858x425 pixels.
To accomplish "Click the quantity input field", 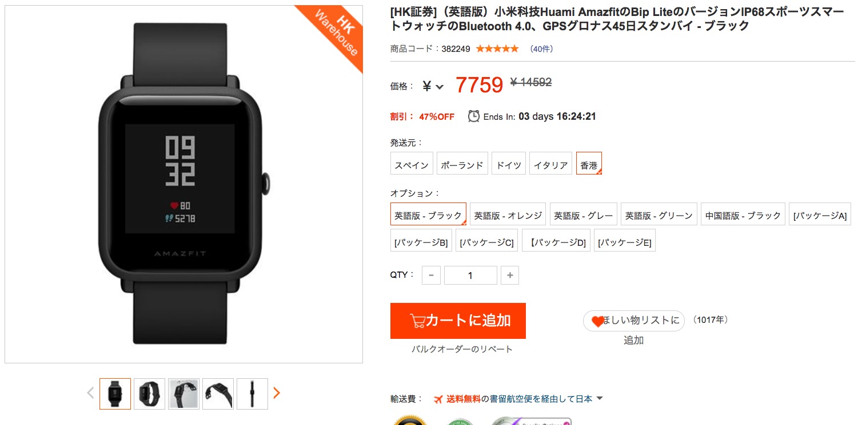I will [470, 276].
